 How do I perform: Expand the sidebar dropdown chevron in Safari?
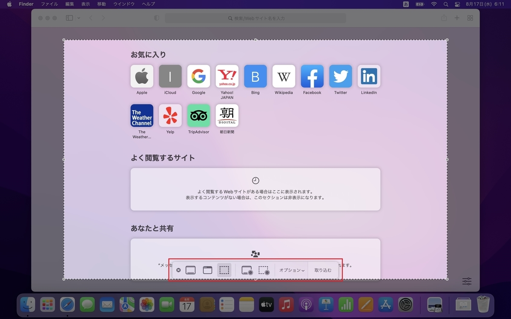click(79, 18)
